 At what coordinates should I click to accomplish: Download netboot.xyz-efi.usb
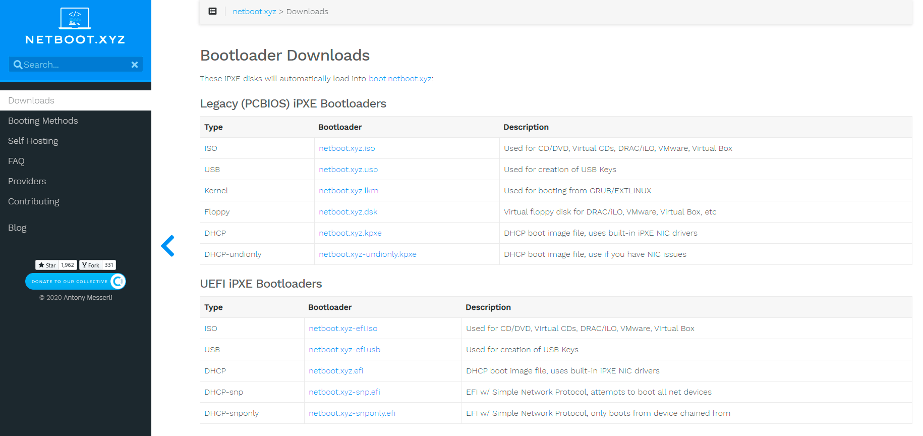tap(344, 350)
